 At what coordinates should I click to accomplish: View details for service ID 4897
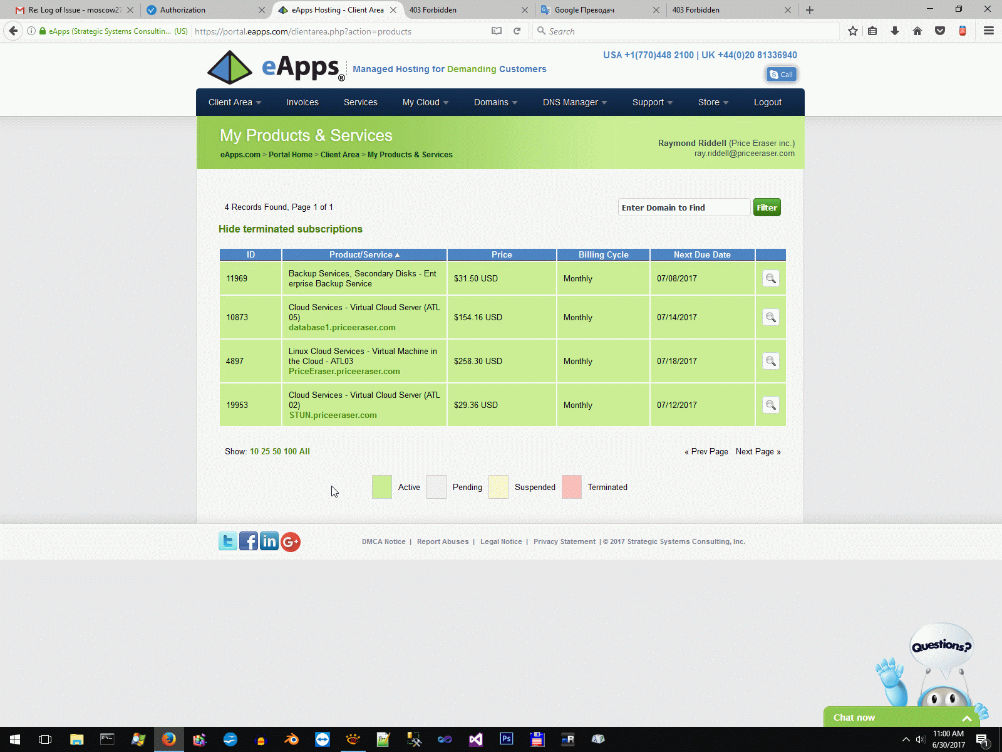771,361
